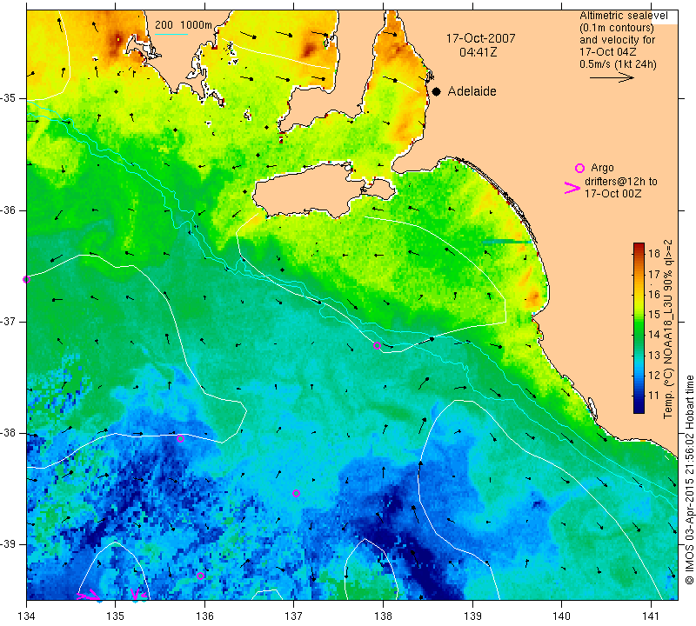Click the Argo legend label
The width and height of the screenshot is (696, 626).
click(x=602, y=168)
